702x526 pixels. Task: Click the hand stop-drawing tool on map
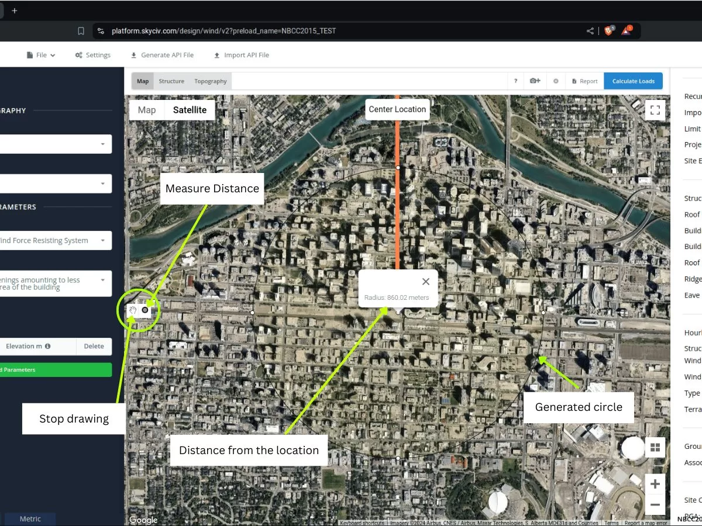(133, 310)
